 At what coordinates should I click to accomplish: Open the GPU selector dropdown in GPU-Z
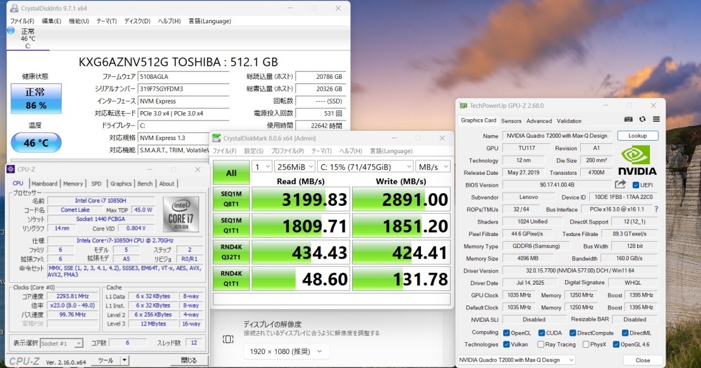tap(516, 360)
